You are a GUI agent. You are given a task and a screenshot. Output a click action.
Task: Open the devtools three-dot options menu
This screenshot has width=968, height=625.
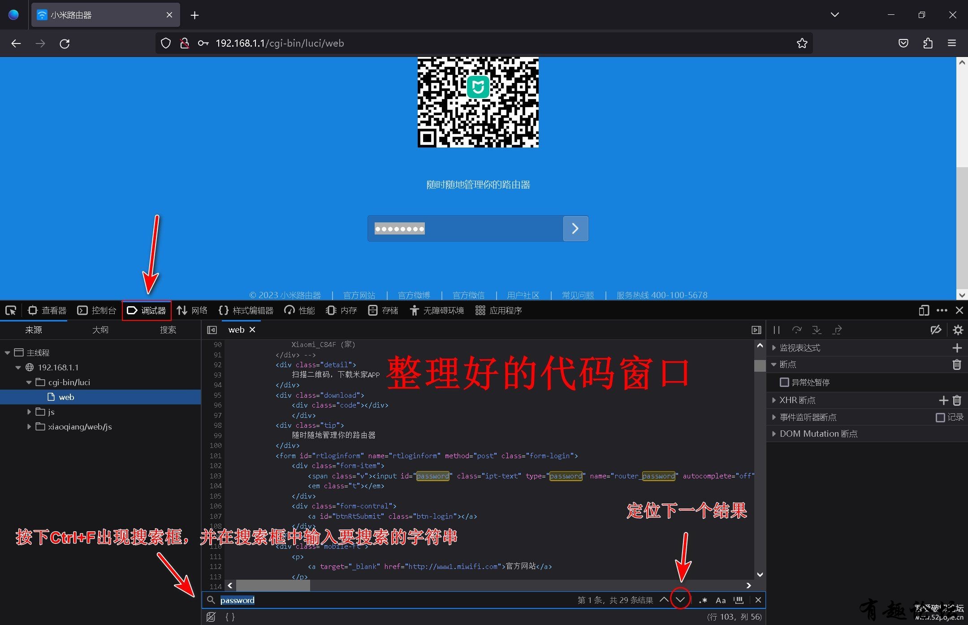[x=942, y=310]
